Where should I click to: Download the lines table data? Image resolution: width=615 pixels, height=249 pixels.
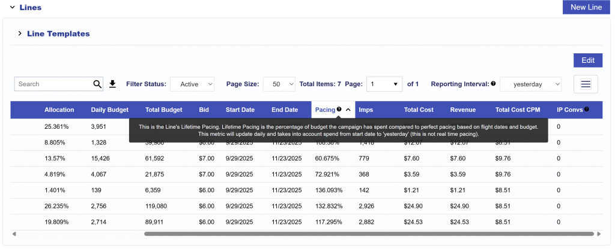(x=112, y=84)
